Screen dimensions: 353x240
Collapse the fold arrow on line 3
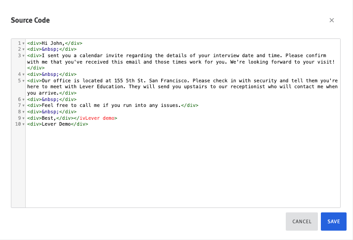pos(23,56)
